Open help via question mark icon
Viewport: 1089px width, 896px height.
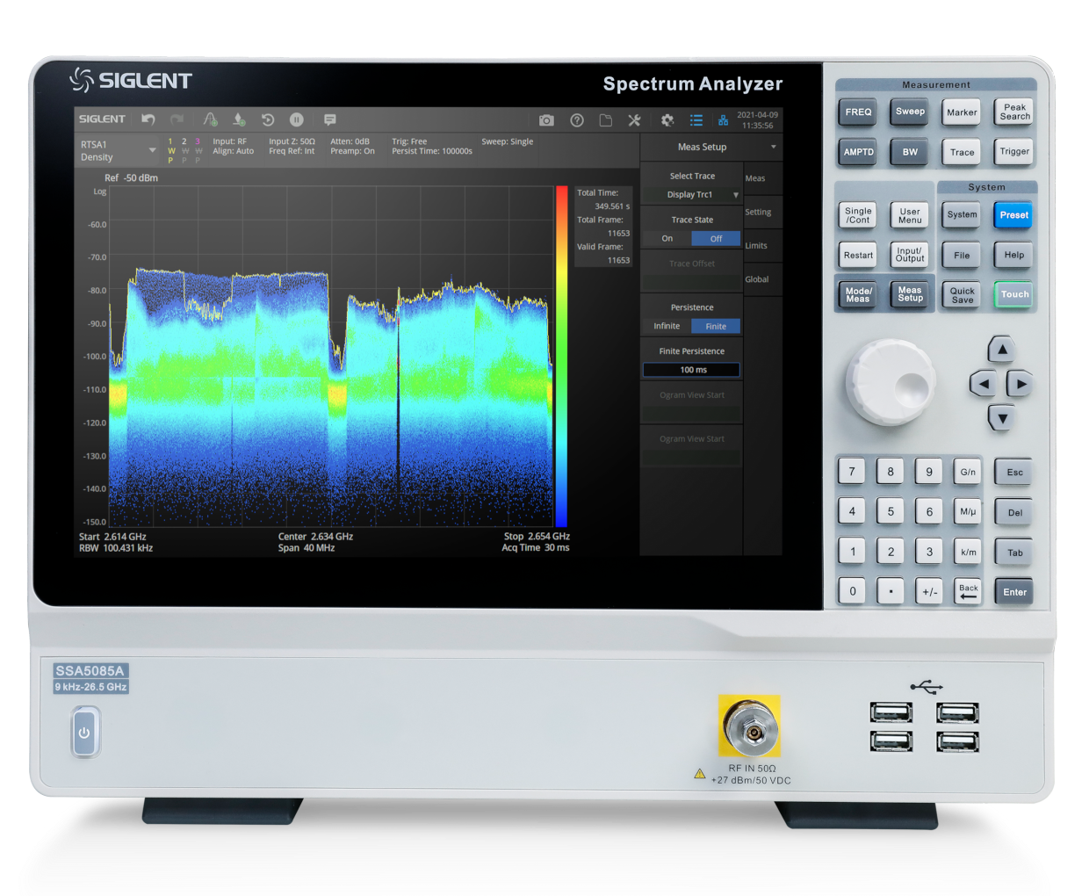577,120
